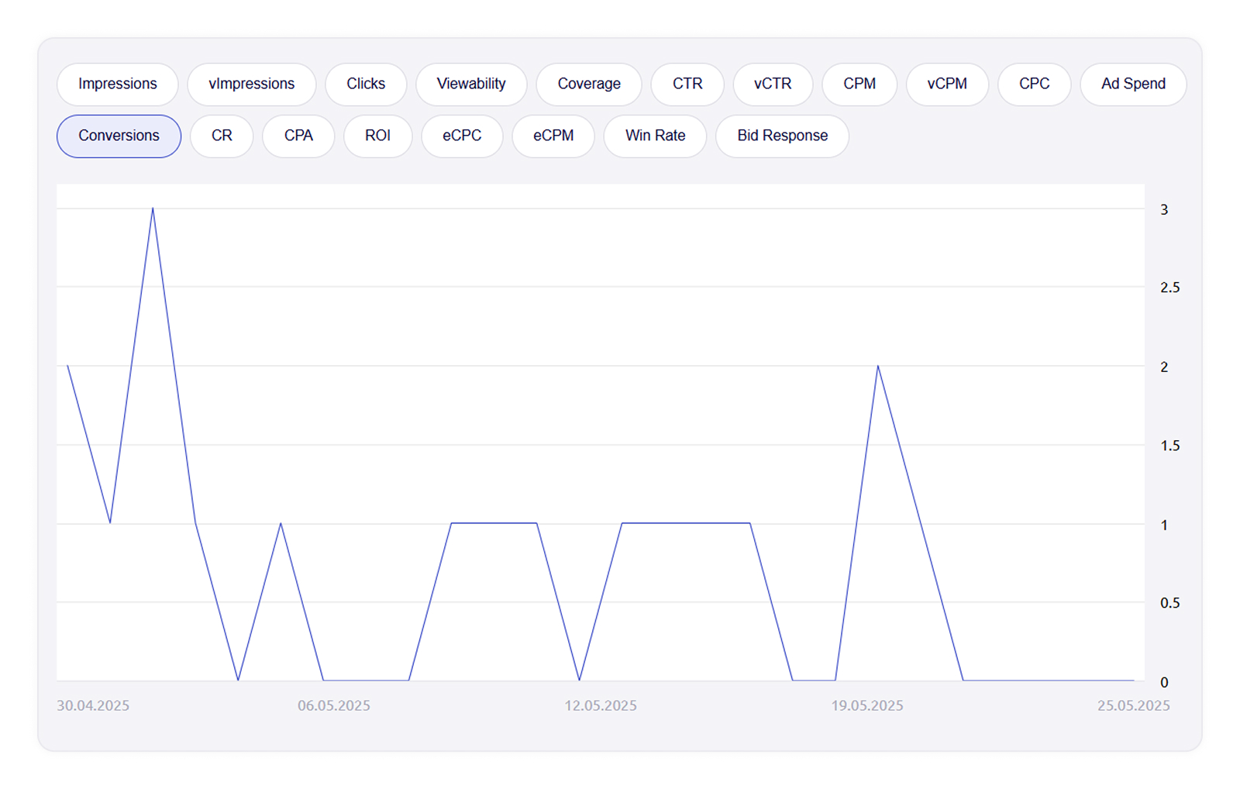Viewport: 1240px width, 789px height.
Task: Select the Impressions metric pill
Action: click(117, 84)
